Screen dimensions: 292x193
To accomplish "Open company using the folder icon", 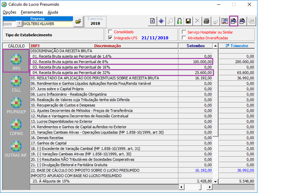I will (78, 21).
